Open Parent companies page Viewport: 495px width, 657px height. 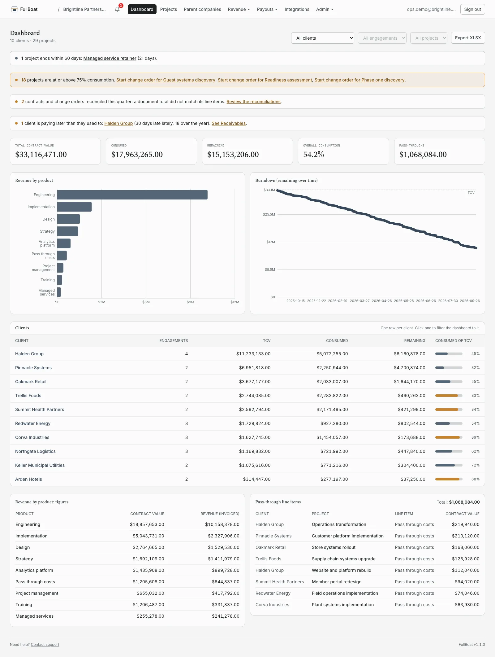click(x=202, y=9)
